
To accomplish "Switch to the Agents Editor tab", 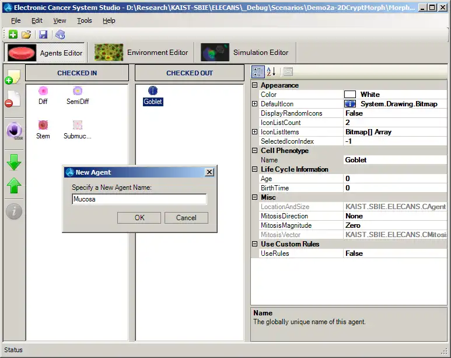I will pos(45,53).
